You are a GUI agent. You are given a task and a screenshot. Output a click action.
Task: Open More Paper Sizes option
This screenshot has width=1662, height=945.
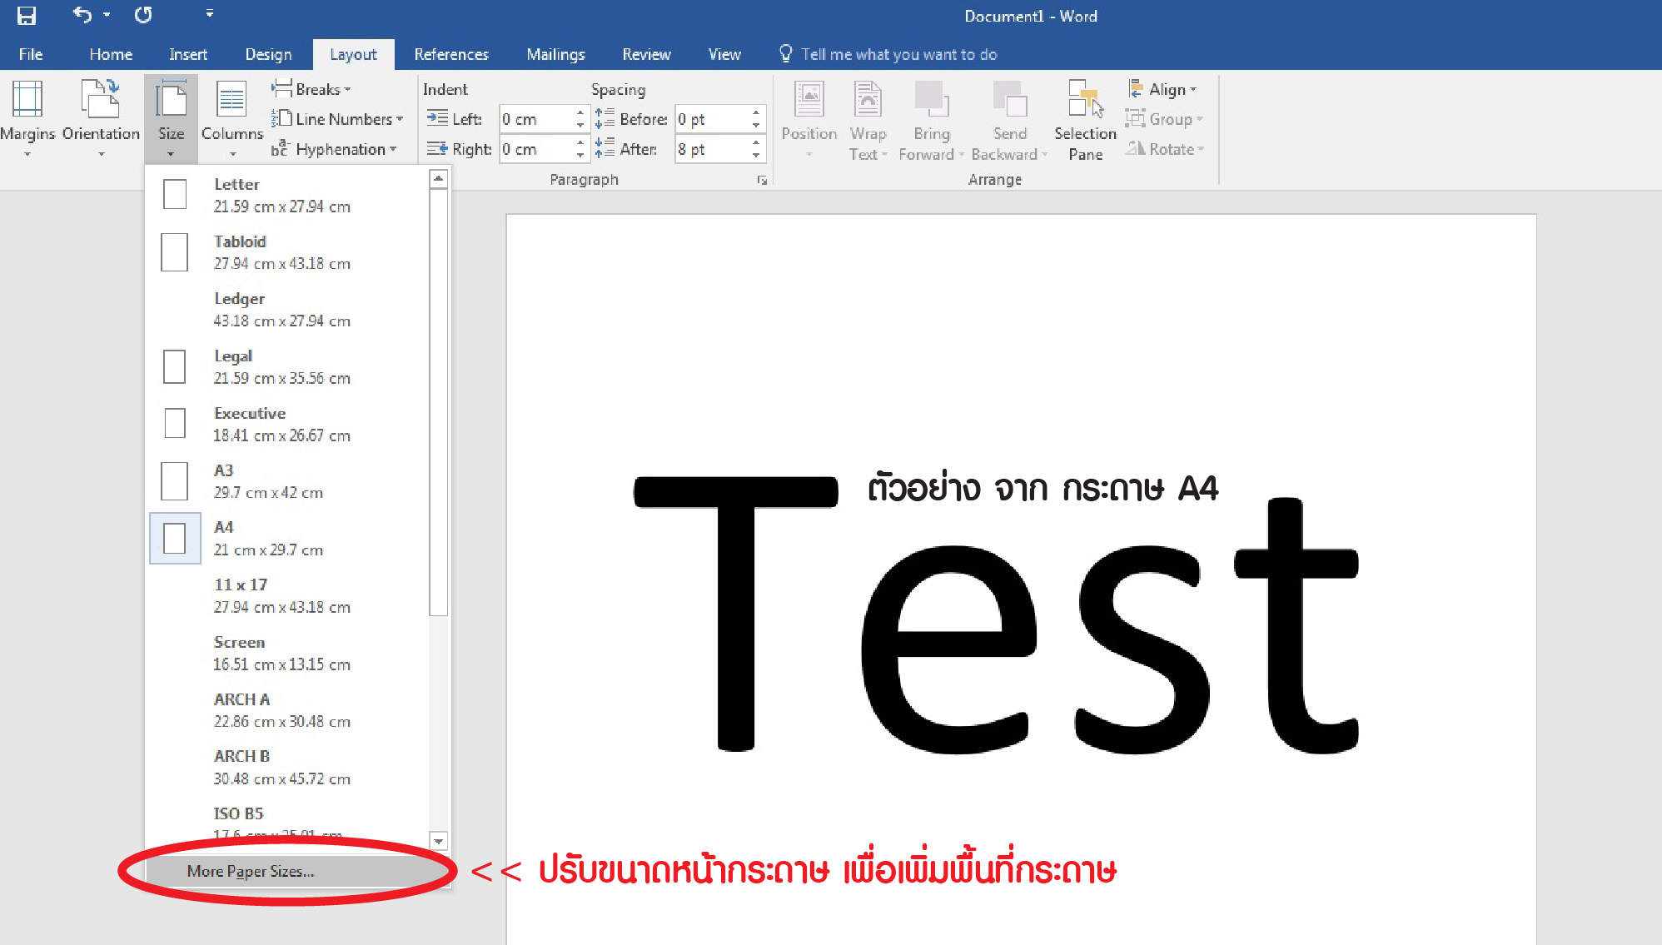coord(297,871)
